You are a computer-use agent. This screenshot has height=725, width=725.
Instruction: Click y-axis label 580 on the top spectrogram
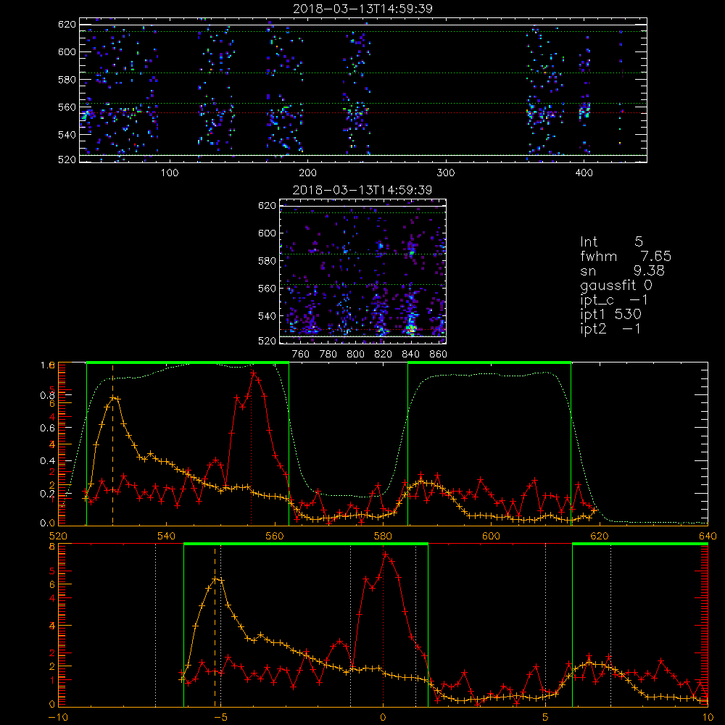pos(67,80)
